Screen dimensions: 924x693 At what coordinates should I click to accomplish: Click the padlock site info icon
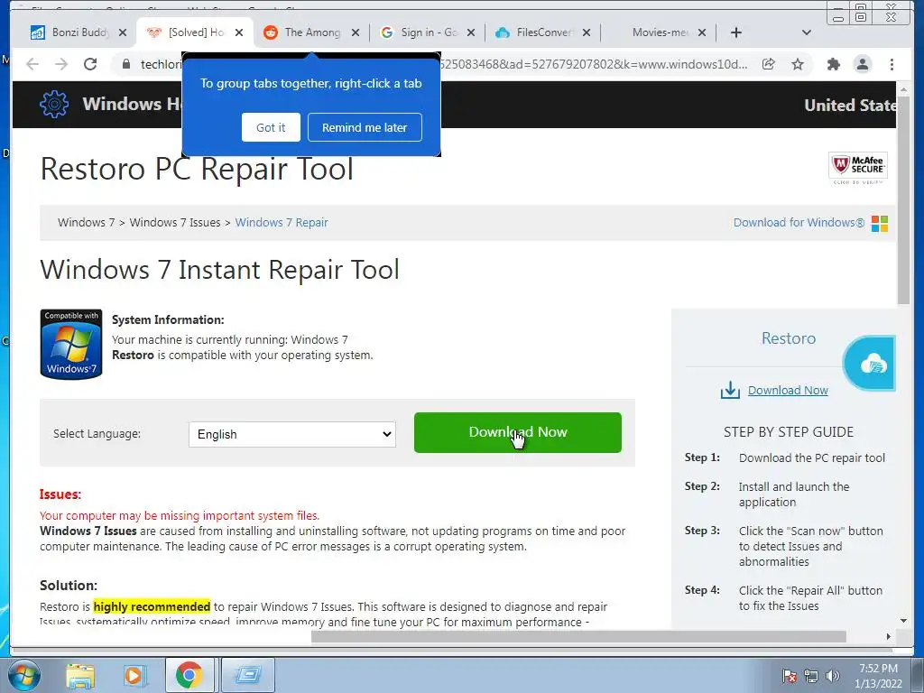coord(126,64)
